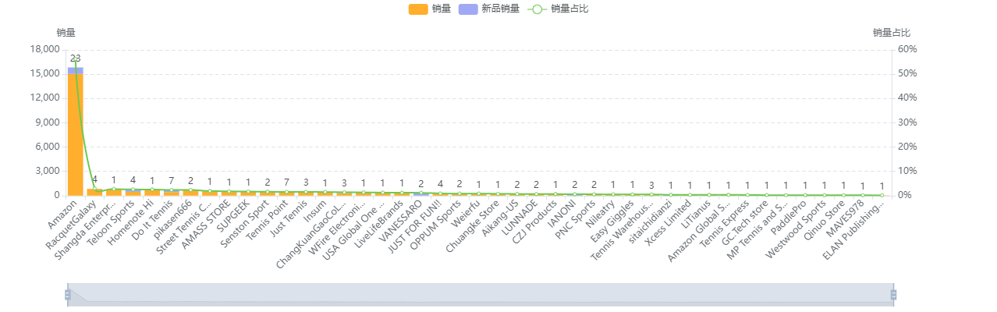The image size is (997, 312).
Task: Toggle the 销量占比 line legend item
Action: pyautogui.click(x=559, y=9)
